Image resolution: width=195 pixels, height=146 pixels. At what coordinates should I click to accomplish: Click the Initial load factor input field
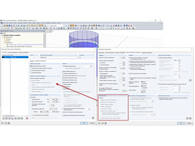click(x=53, y=99)
